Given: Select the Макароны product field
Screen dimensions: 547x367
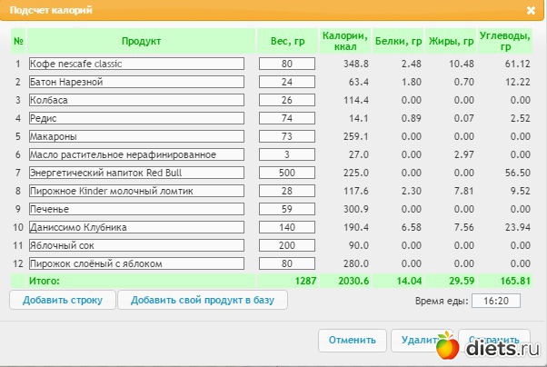Looking at the screenshot, I should point(136,136).
